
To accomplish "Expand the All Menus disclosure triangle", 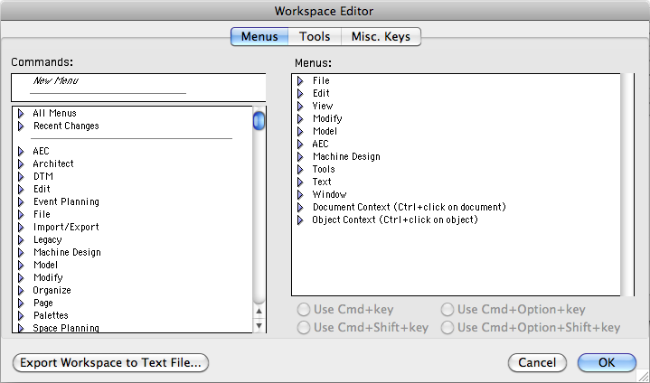I will [20, 113].
